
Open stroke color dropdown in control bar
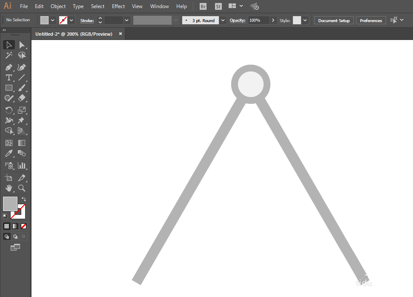pyautogui.click(x=72, y=20)
